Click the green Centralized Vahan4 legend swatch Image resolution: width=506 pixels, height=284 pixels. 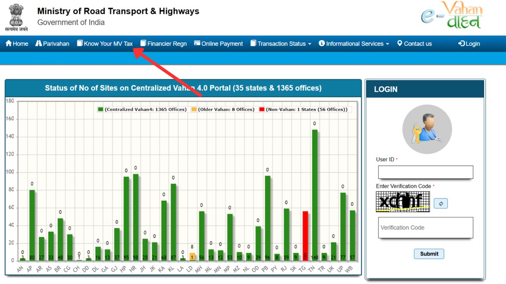[x=100, y=109]
